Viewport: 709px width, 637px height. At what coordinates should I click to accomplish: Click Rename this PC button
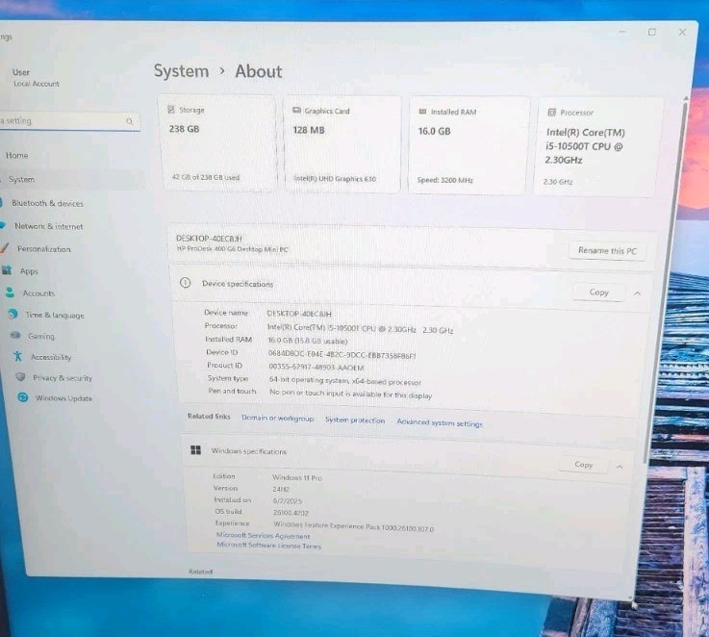tap(607, 250)
